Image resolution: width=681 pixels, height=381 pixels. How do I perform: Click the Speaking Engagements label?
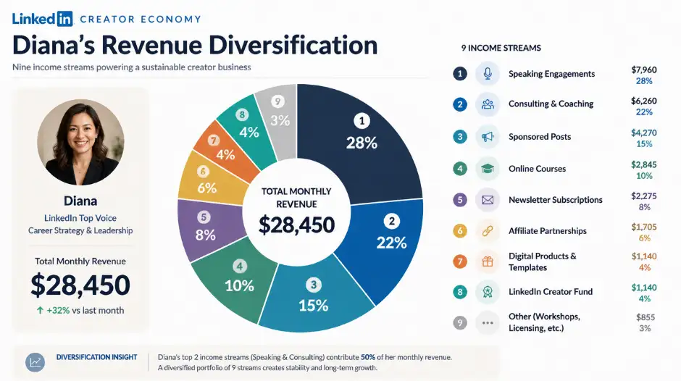(x=551, y=74)
